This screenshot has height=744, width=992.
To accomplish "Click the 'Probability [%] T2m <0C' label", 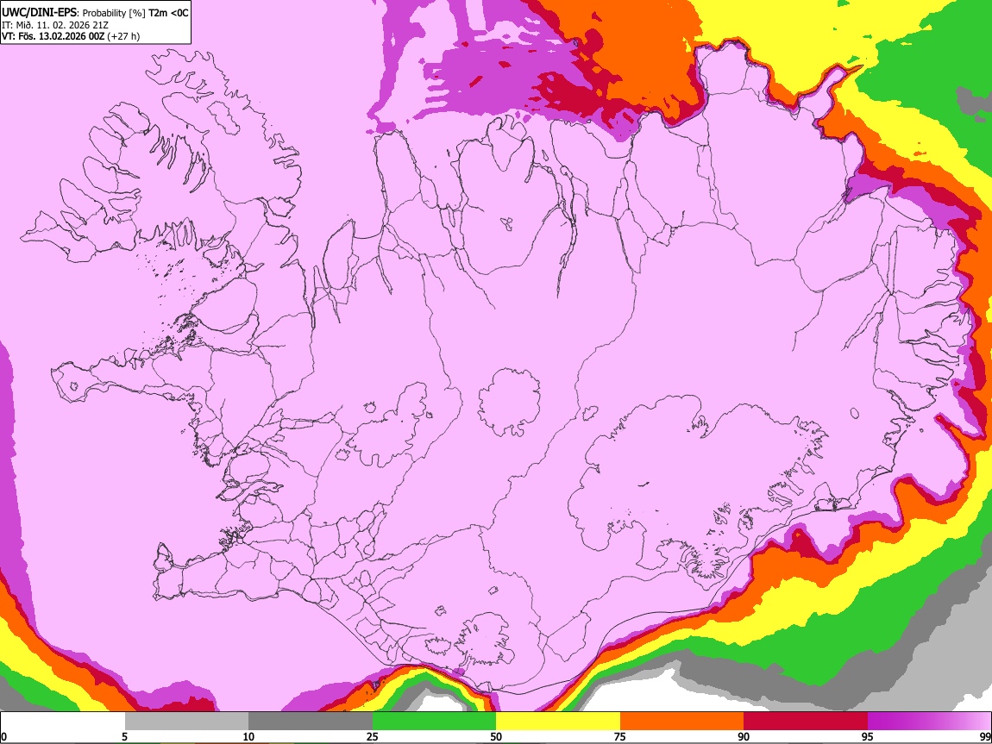I will point(135,13).
